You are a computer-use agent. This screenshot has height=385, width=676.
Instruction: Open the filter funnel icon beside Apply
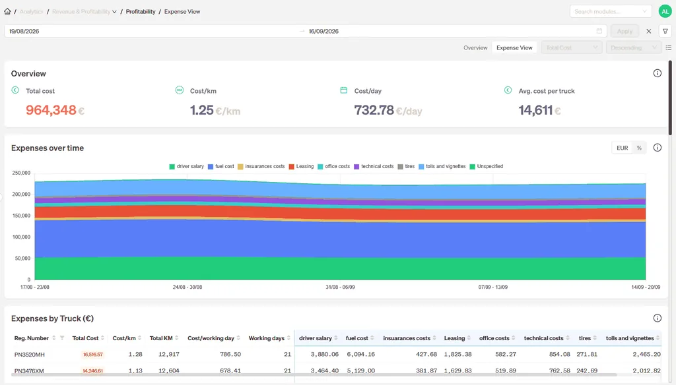(665, 31)
